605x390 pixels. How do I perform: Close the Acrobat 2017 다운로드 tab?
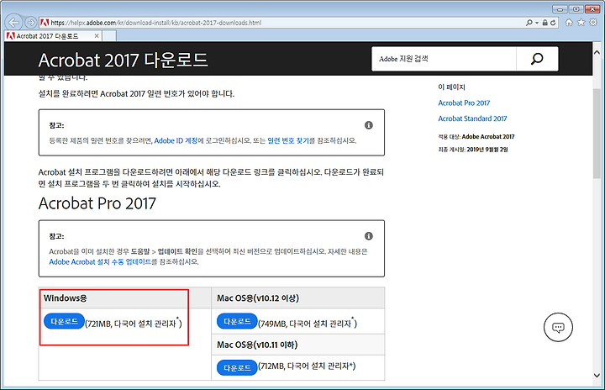coord(97,36)
